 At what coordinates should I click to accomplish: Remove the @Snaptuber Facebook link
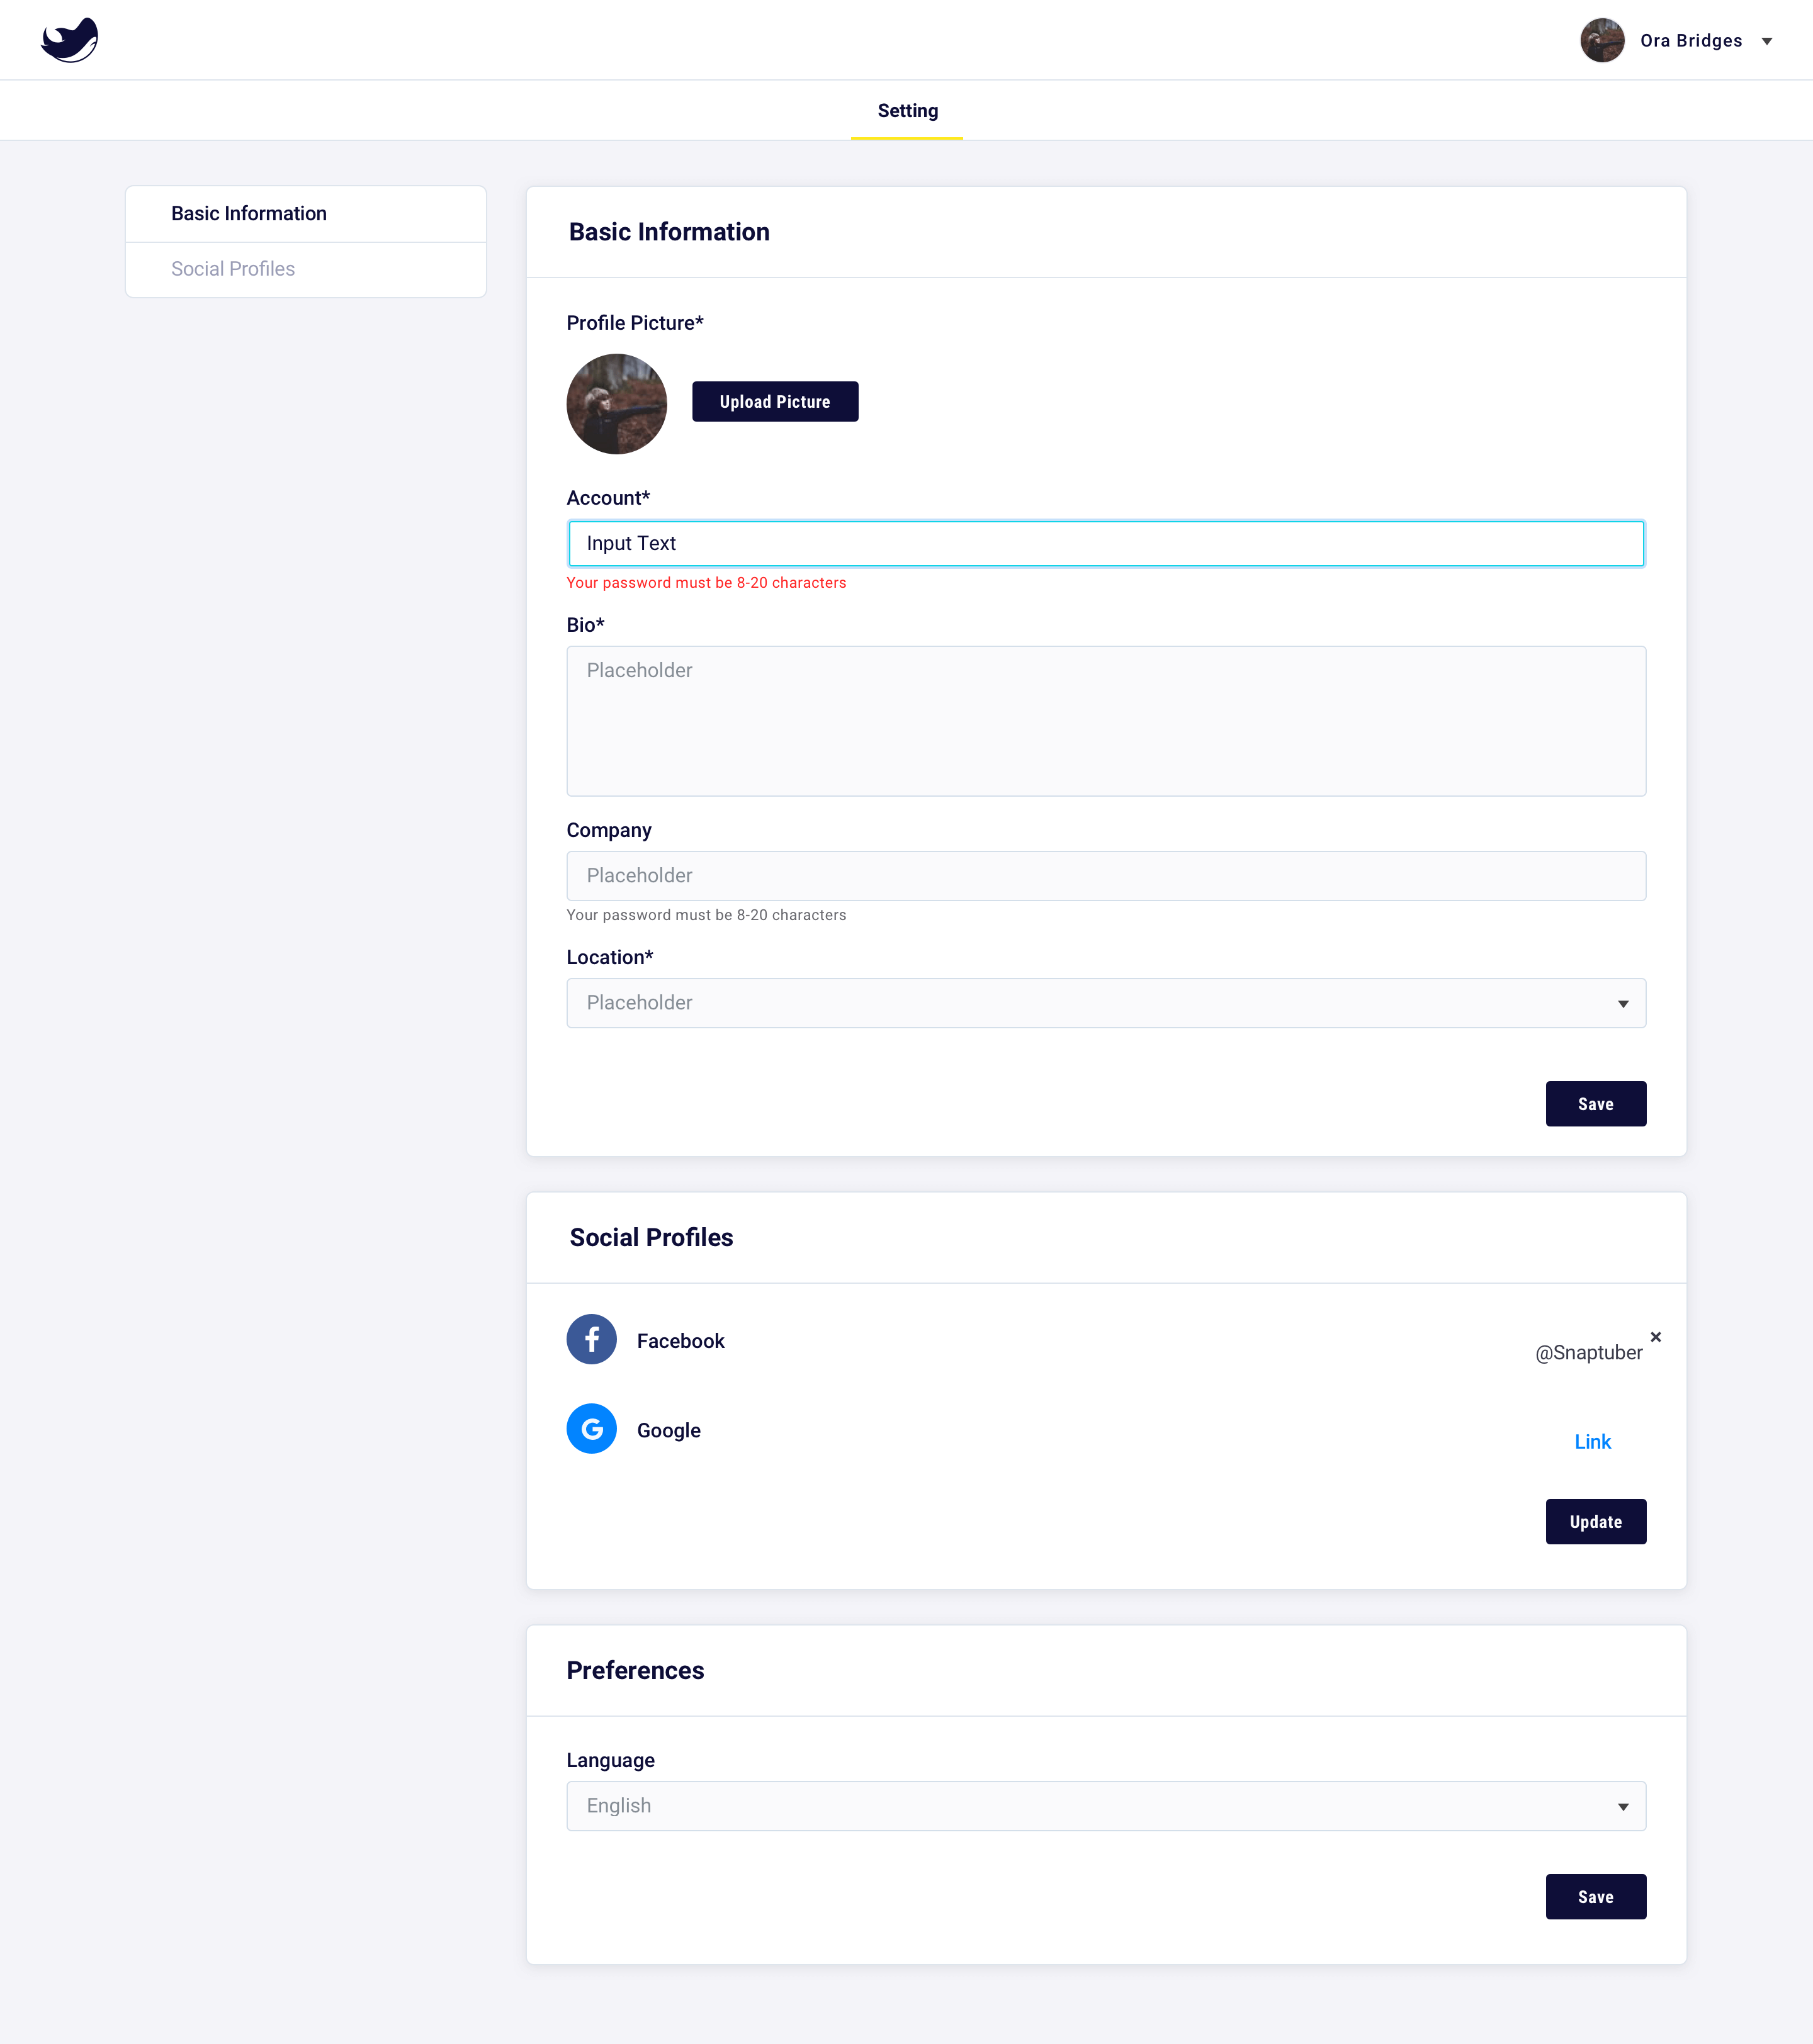[1656, 1337]
